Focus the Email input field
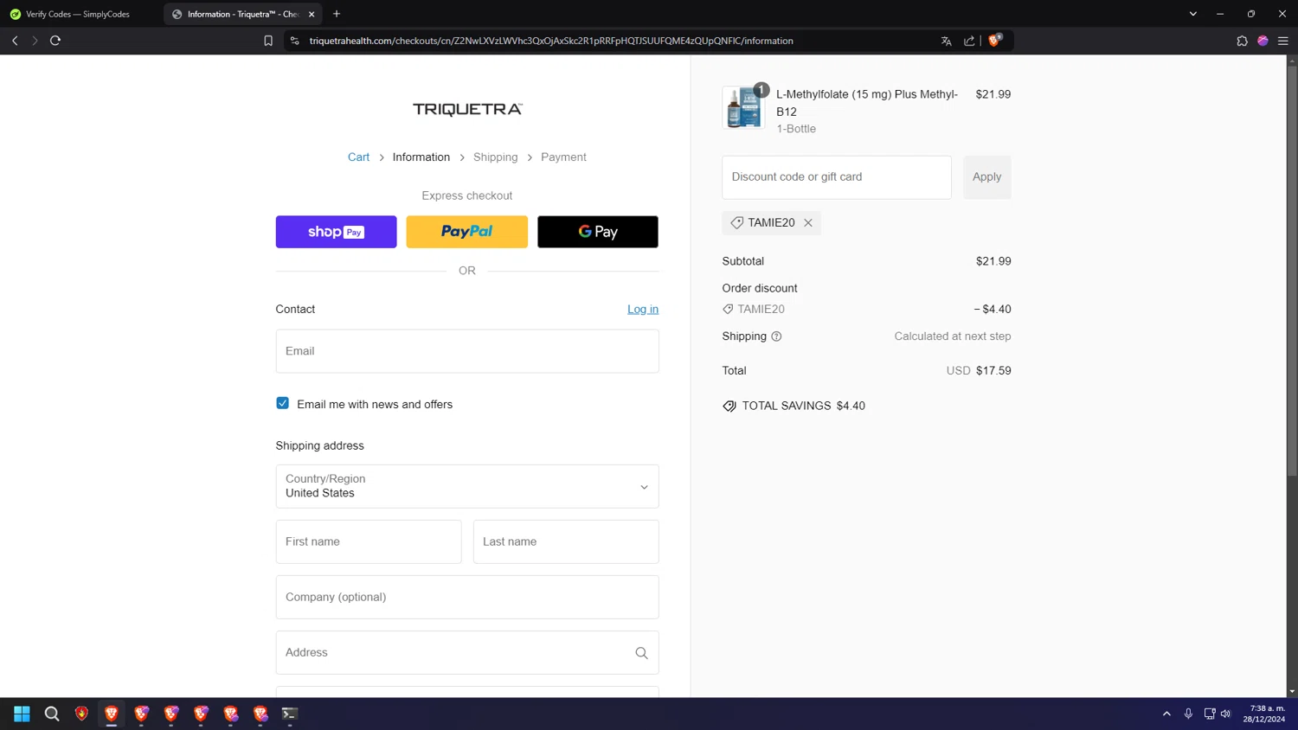 [x=467, y=351]
